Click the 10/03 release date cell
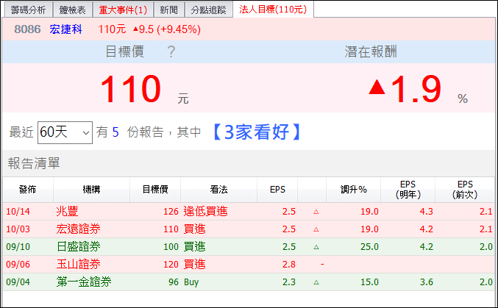498x308 pixels. coord(18,229)
